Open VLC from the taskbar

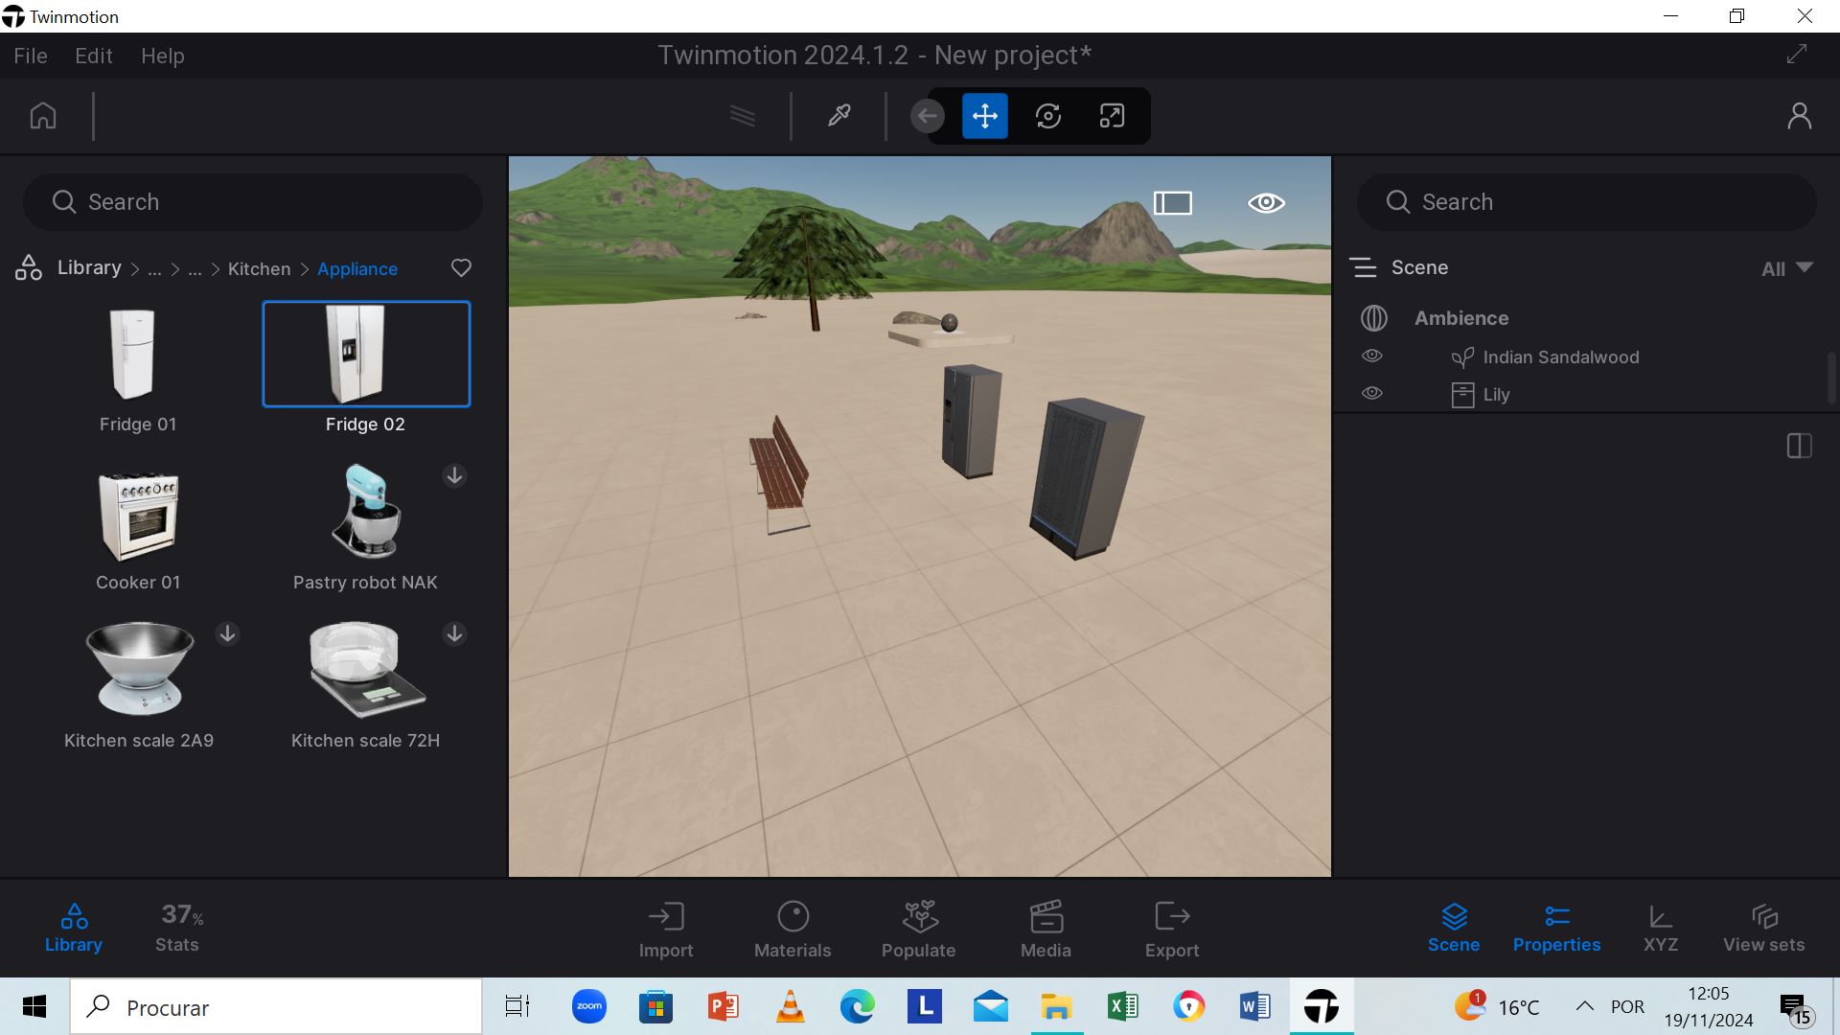[x=790, y=1006]
